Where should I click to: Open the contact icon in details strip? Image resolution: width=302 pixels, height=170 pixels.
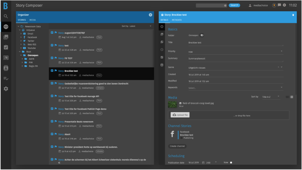pyautogui.click(x=162, y=65)
